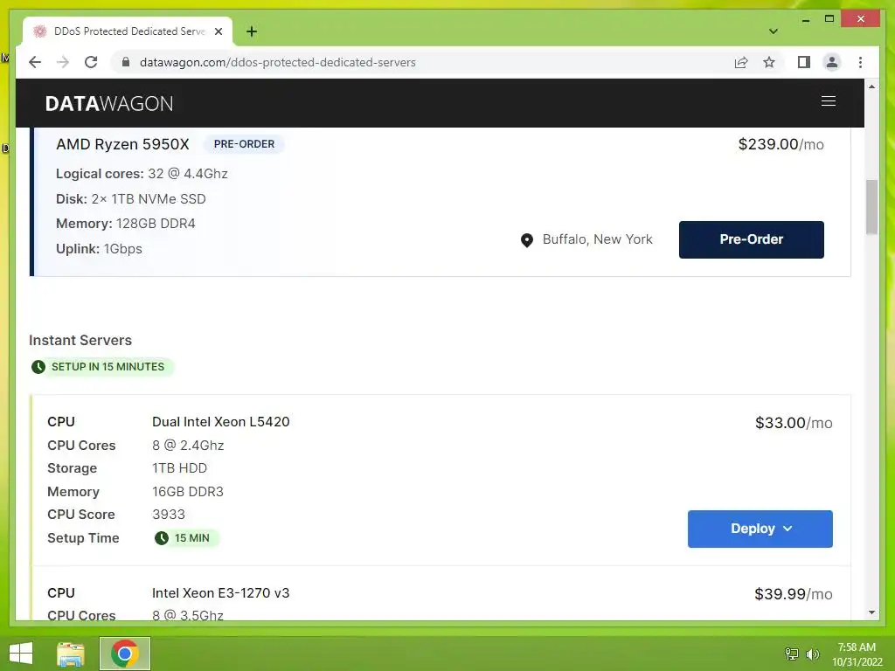Click the 16GB DDR3 memory value

[188, 491]
